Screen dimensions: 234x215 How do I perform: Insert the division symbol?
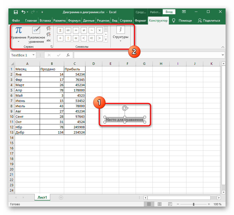60,38
